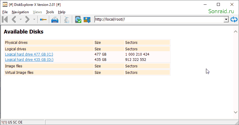239x125 pixels.
Task: Open forward history dropdown arrow
Action: pos(34,19)
